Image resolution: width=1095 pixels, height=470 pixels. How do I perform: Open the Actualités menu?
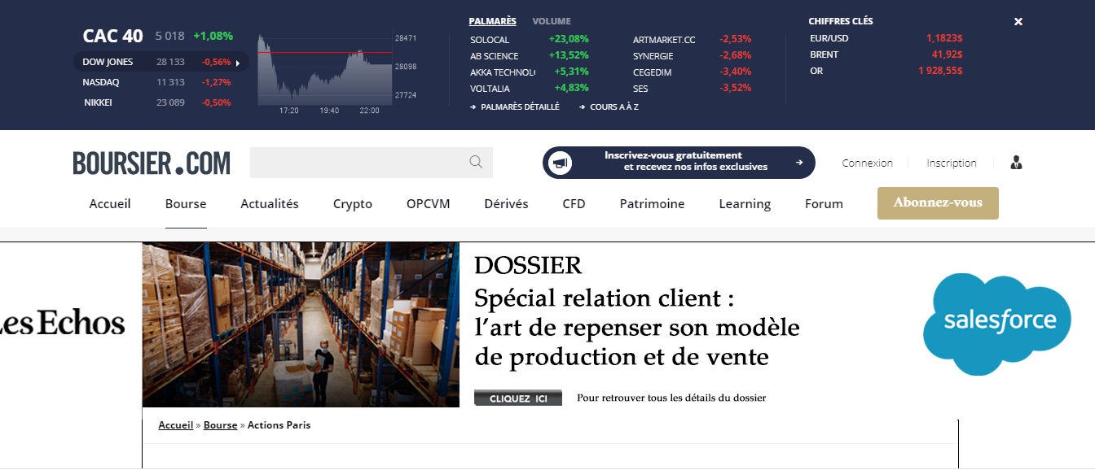click(x=270, y=204)
